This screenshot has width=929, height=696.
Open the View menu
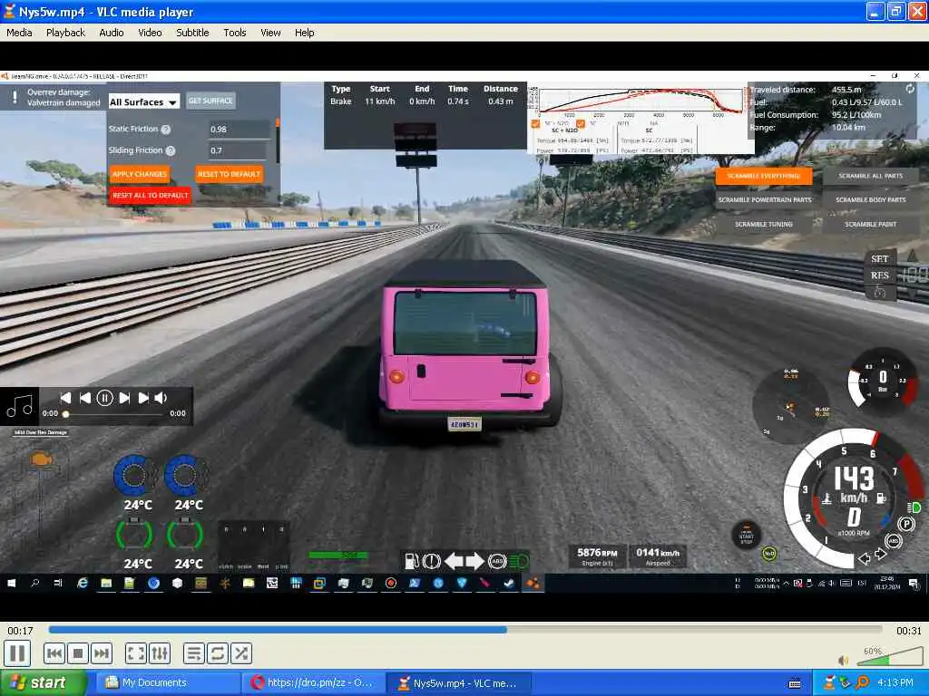(x=270, y=33)
